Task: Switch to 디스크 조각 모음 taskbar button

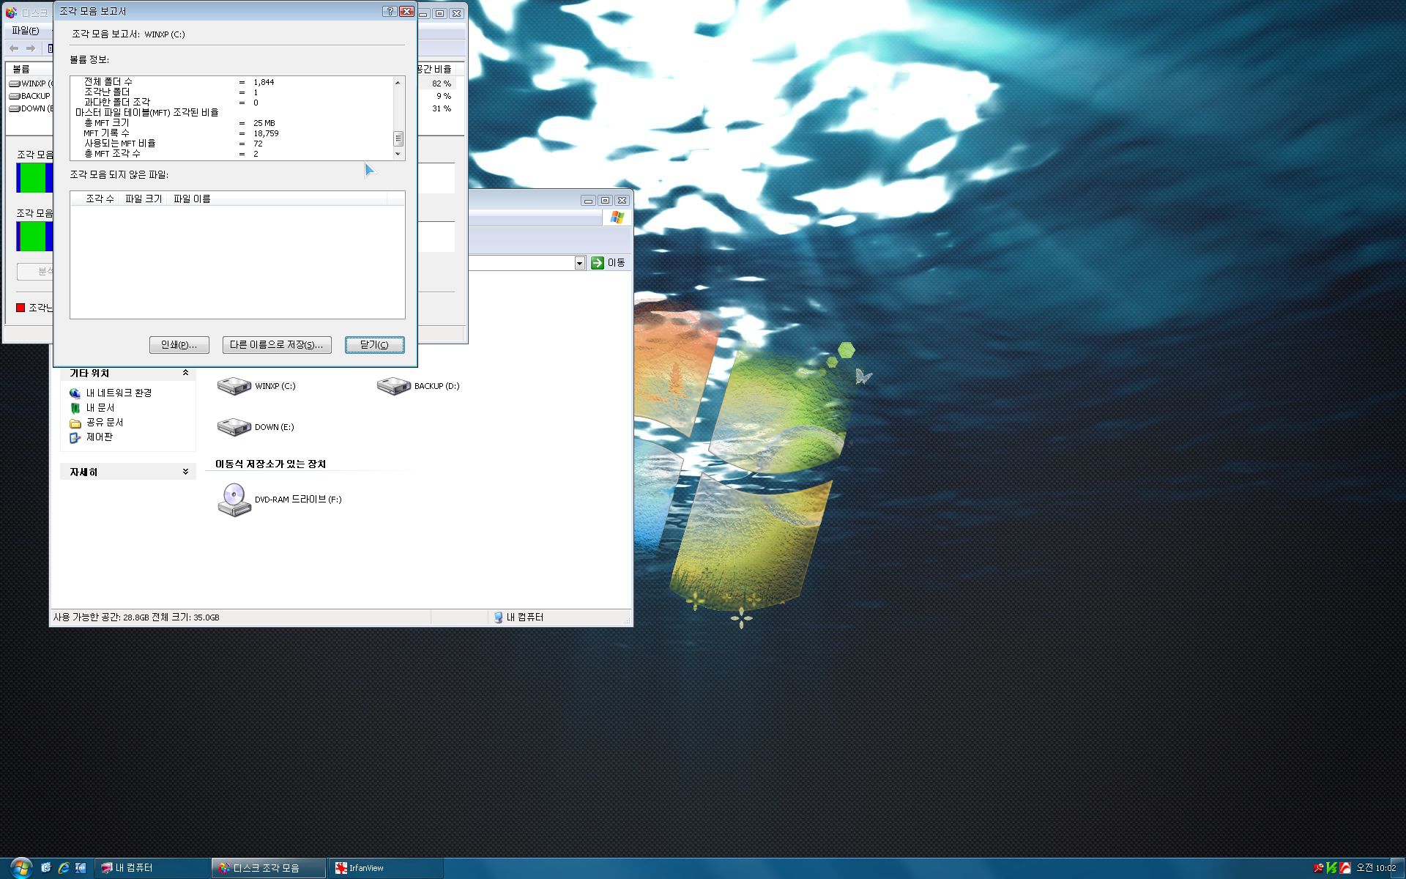Action: click(269, 868)
